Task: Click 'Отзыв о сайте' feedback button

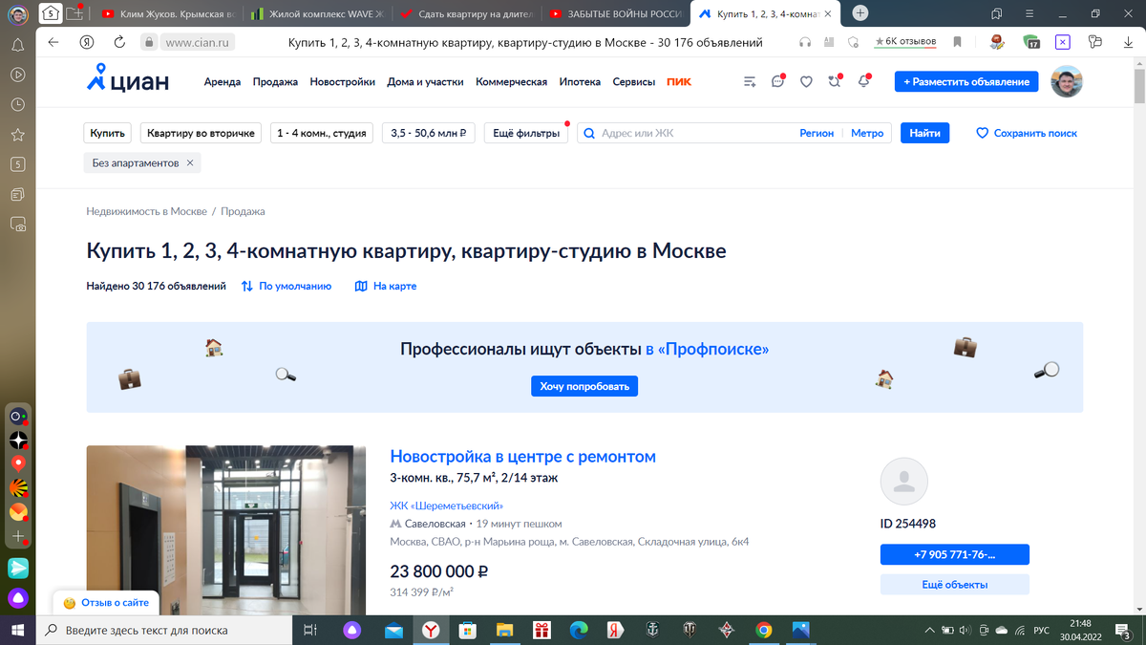Action: coord(106,603)
